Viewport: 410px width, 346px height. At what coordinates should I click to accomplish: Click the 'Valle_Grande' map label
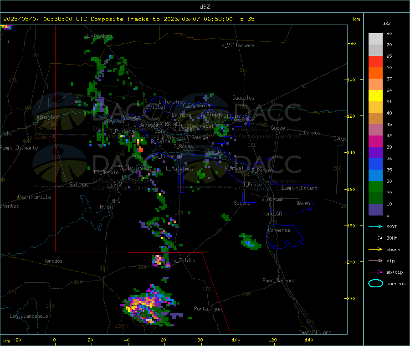pyautogui.click(x=135, y=167)
